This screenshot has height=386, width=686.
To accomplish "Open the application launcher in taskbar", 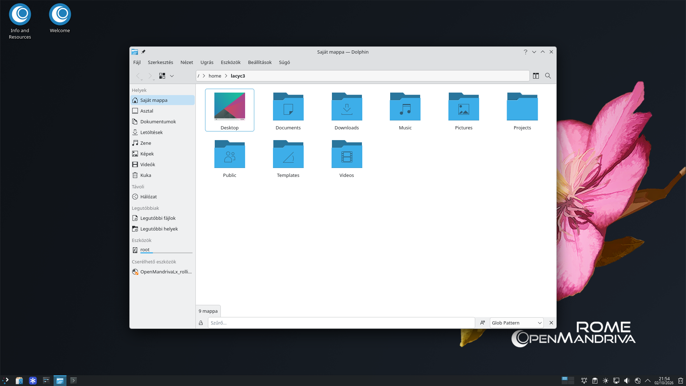I will (5, 380).
